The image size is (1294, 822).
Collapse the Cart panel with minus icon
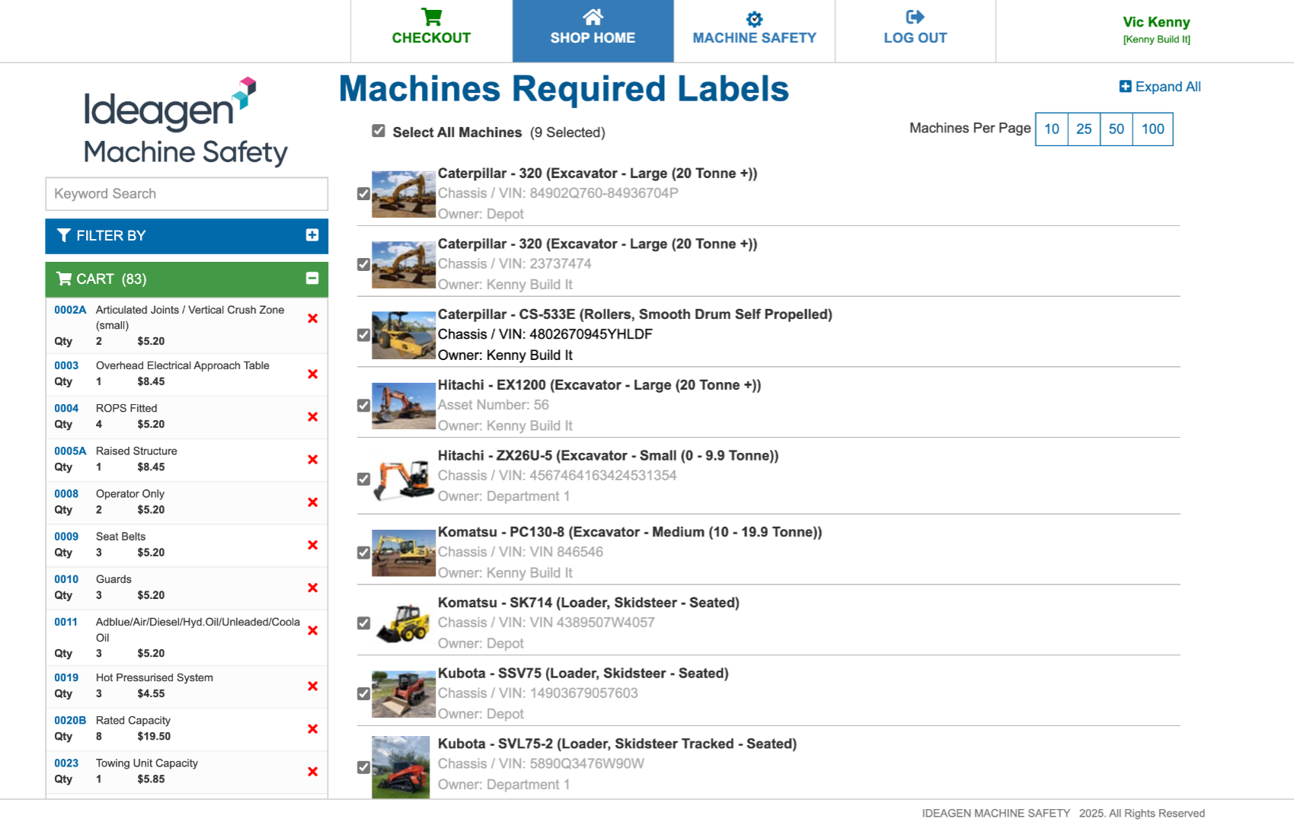point(312,279)
